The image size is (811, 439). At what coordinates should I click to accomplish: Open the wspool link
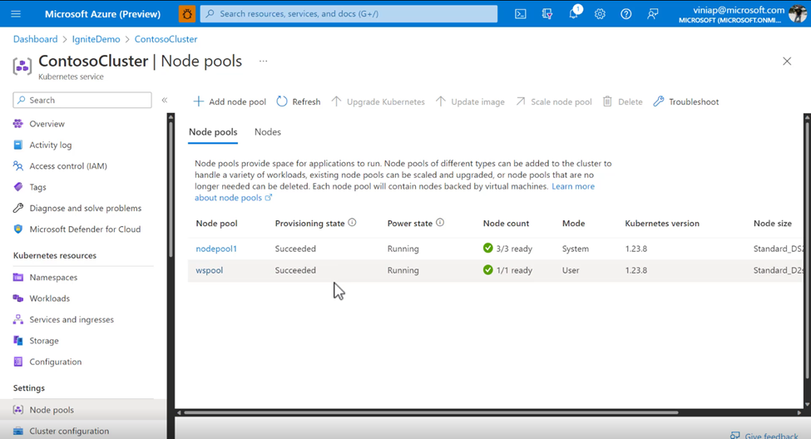(209, 270)
